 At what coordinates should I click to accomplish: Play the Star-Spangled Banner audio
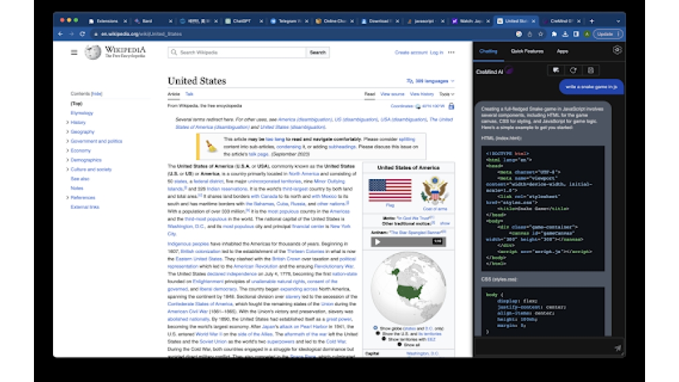pyautogui.click(x=378, y=242)
